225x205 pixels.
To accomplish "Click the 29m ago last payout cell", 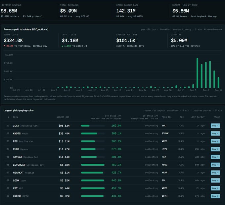I will pyautogui.click(x=200, y=149).
